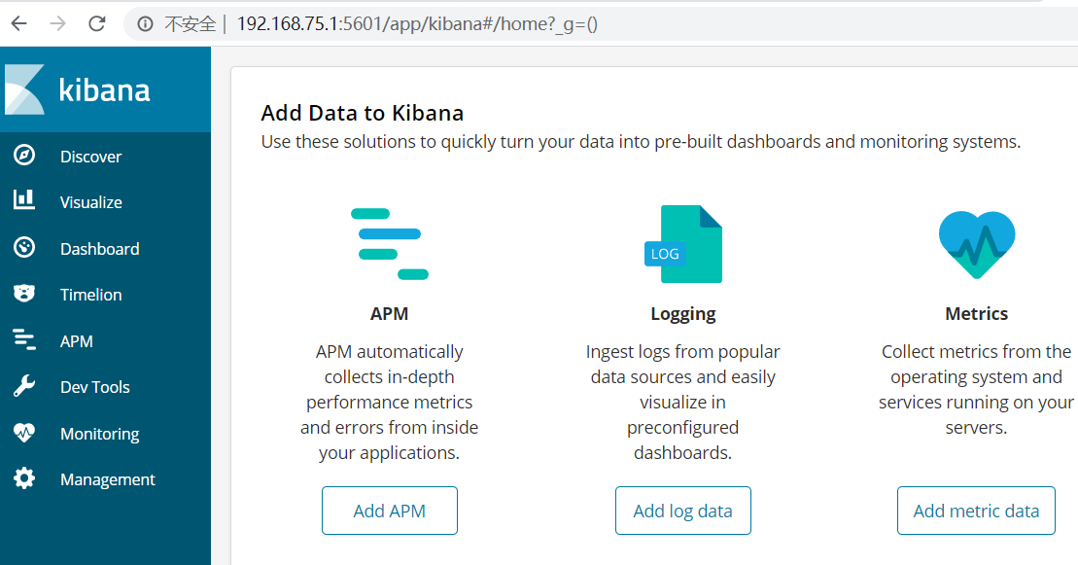Click the browser refresh button
This screenshot has width=1078, height=565.
coord(96,22)
